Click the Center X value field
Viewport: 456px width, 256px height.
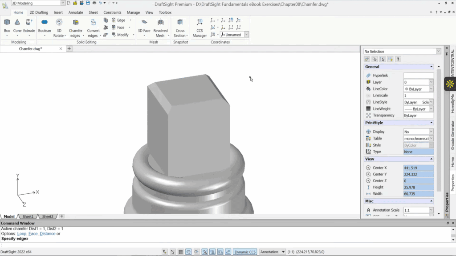click(x=418, y=168)
